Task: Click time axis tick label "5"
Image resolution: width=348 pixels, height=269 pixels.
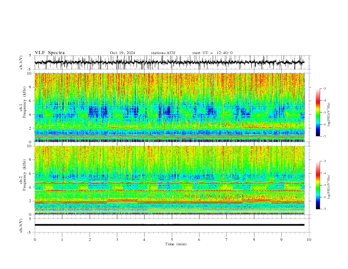Action: [x=172, y=240]
